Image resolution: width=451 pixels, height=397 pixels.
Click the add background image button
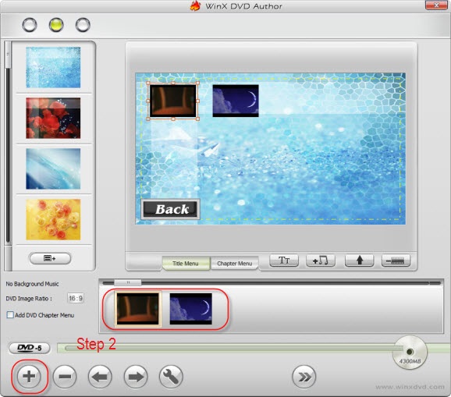pyautogui.click(x=50, y=258)
